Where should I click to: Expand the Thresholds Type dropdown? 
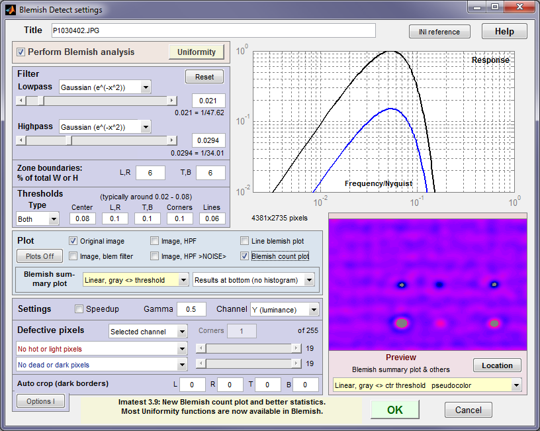tap(38, 219)
